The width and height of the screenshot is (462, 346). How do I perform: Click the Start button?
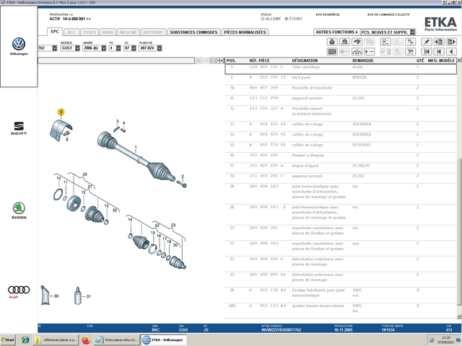(x=8, y=340)
